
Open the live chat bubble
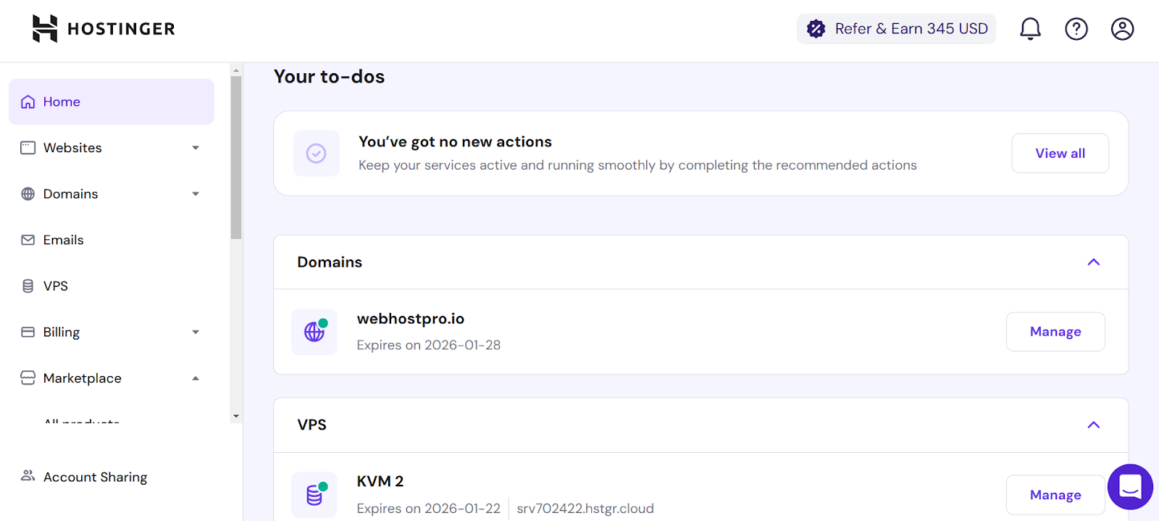click(x=1130, y=487)
